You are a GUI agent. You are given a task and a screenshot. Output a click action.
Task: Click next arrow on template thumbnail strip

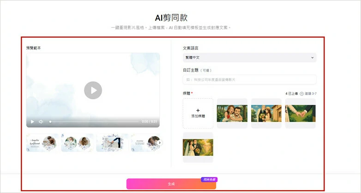[x=159, y=142]
